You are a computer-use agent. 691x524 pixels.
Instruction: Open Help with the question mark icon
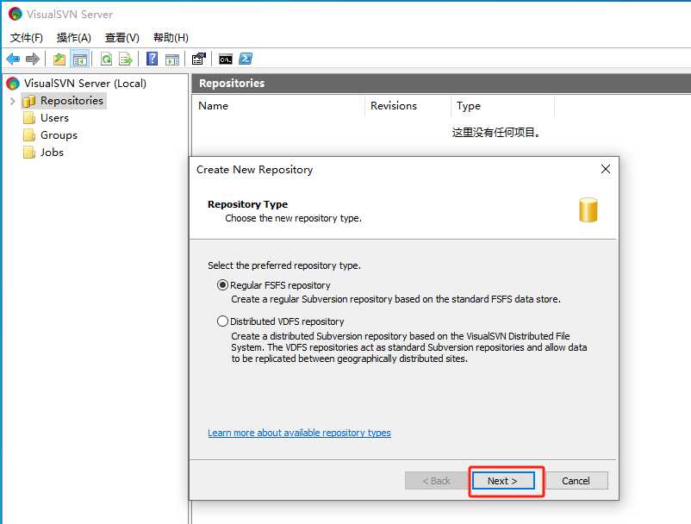point(152,58)
